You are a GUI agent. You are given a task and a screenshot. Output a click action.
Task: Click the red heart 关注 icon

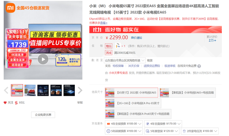(5, 103)
